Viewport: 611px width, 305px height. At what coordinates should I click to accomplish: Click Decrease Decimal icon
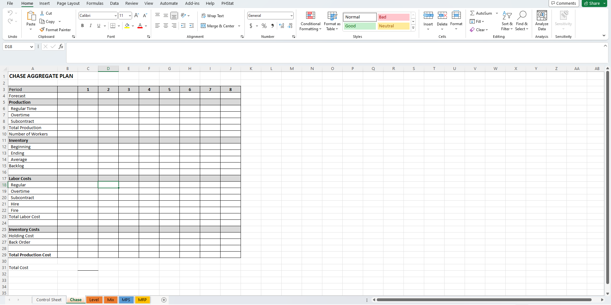[290, 26]
